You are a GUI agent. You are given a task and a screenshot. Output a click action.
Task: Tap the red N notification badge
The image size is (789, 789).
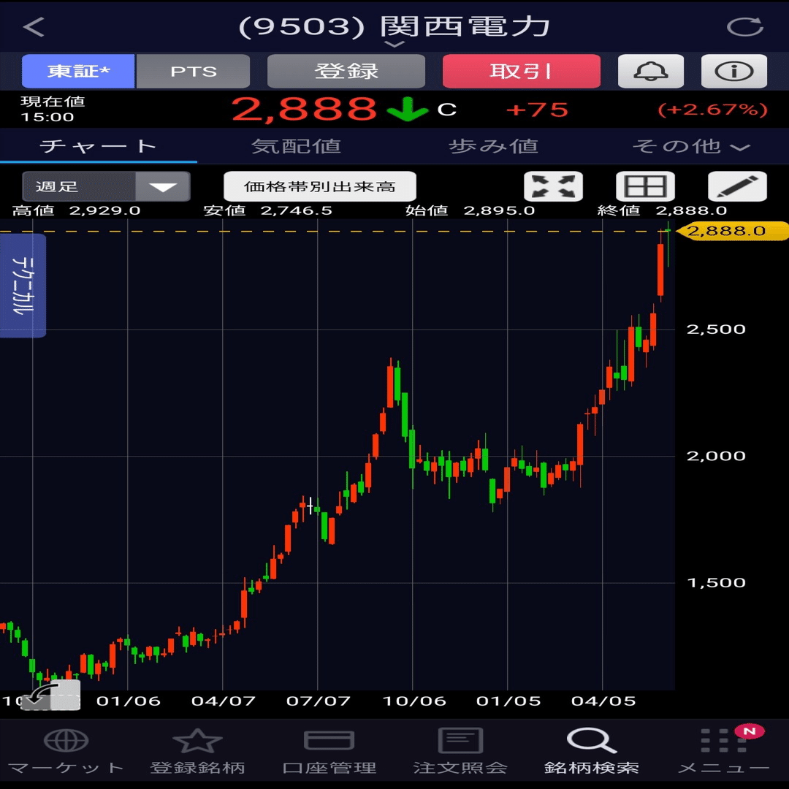pos(750,731)
